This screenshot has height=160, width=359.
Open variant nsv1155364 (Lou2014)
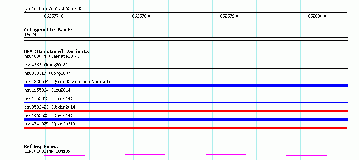[48, 90]
